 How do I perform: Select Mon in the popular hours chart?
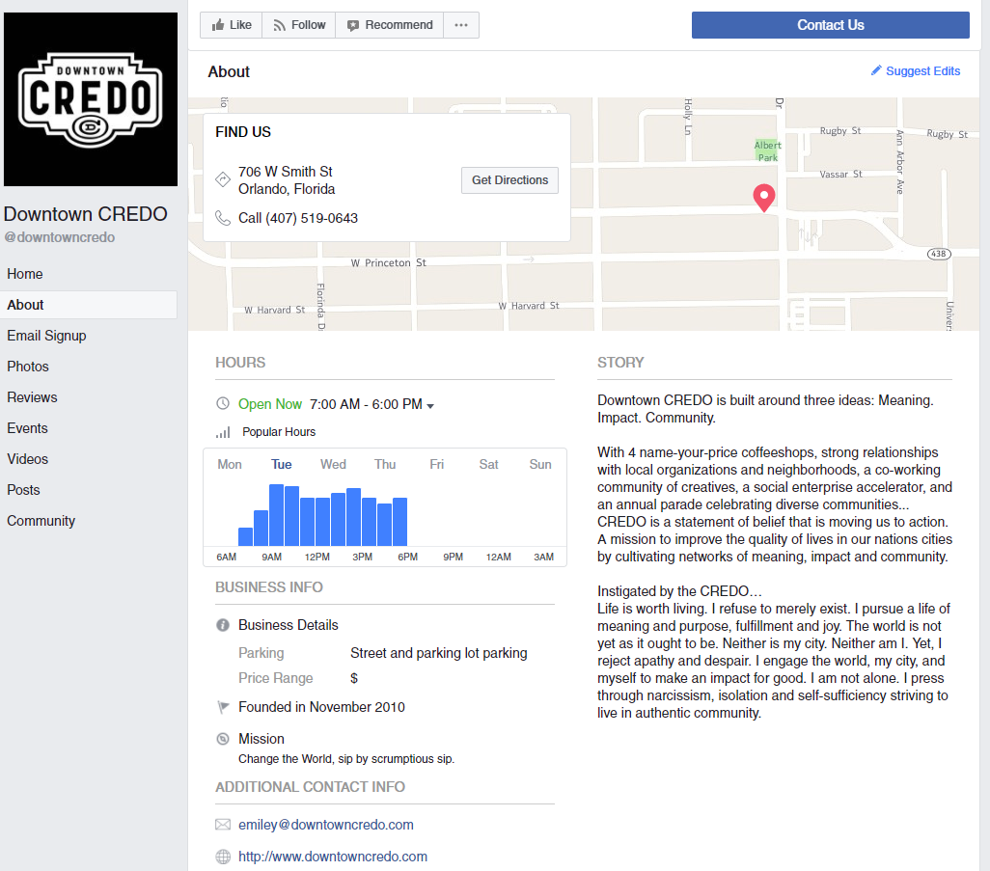coord(230,465)
